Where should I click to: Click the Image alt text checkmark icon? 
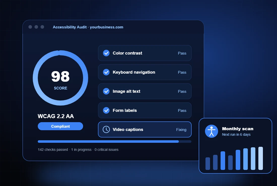coord(106,91)
